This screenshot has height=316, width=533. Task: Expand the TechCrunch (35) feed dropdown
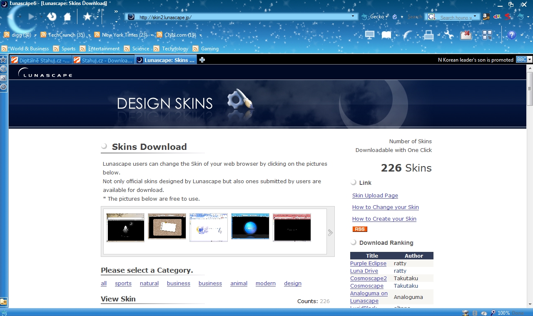pyautogui.click(x=89, y=35)
